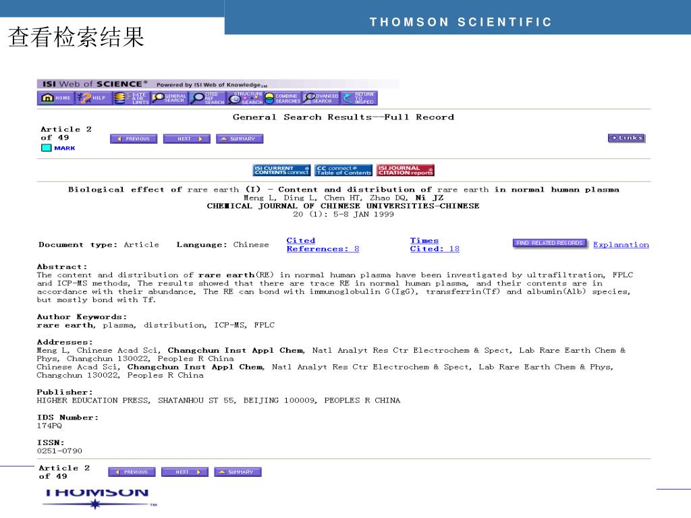Open Date & DB Limits
The image size is (691, 518).
click(131, 98)
